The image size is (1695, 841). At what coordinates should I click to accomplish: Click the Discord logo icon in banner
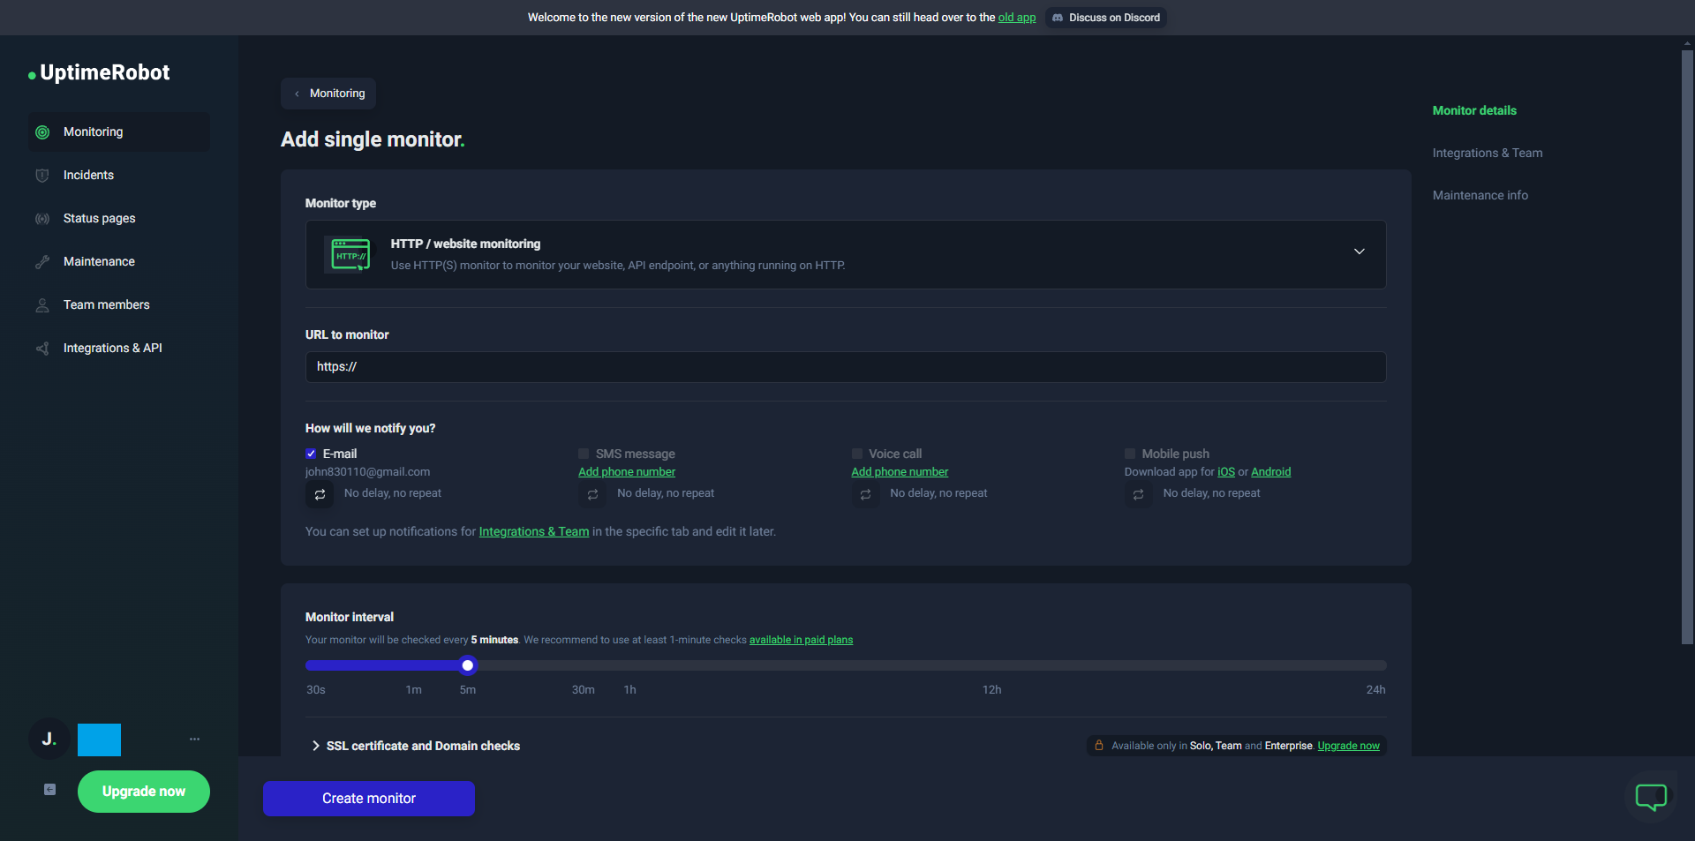pos(1058,18)
